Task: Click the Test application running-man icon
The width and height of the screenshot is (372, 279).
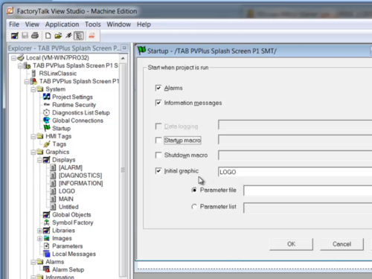Action: (68, 36)
